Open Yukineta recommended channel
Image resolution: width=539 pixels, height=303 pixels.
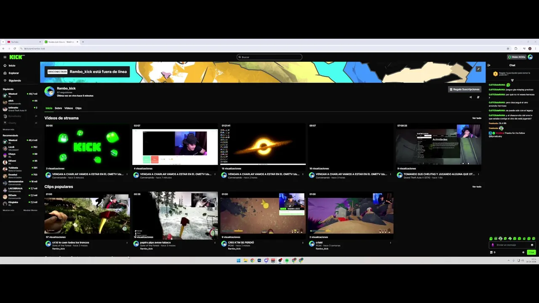point(20,169)
